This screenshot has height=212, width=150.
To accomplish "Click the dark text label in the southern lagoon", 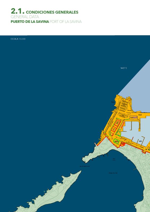I will click(113, 173).
